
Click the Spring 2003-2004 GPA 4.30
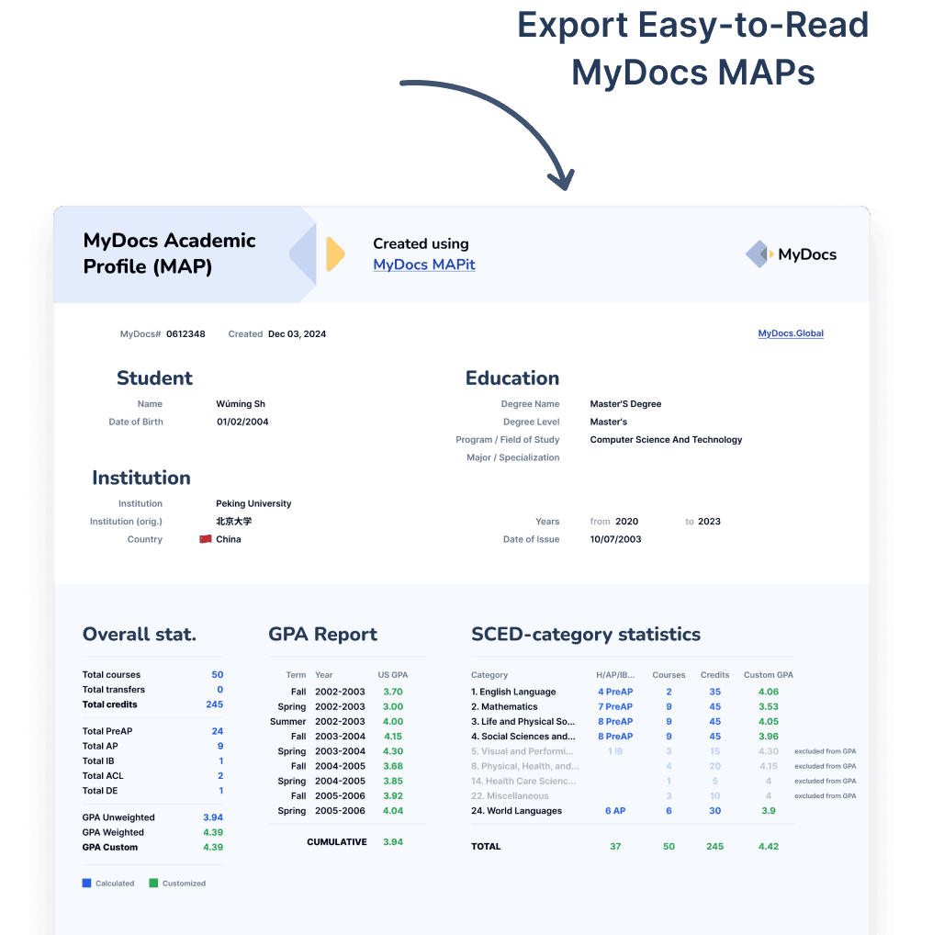pos(393,751)
